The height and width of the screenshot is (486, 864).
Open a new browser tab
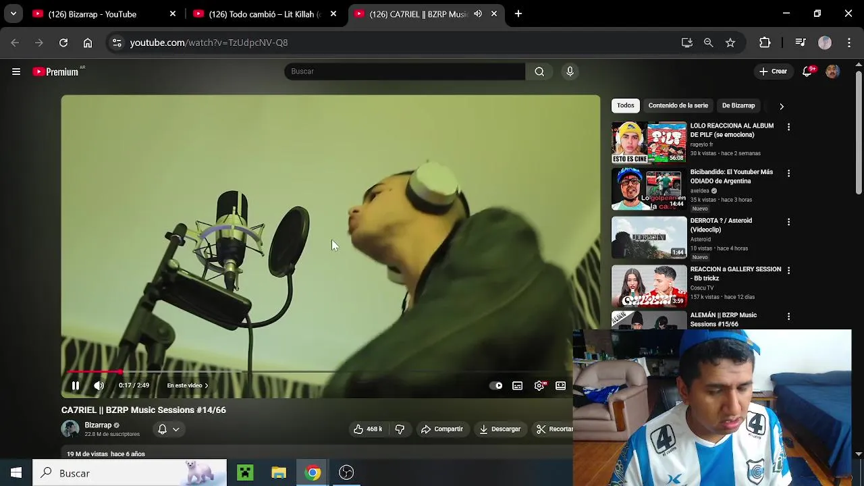click(x=518, y=13)
